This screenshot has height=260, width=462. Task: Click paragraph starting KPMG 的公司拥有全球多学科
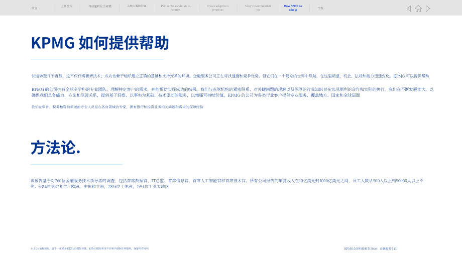click(x=233, y=92)
